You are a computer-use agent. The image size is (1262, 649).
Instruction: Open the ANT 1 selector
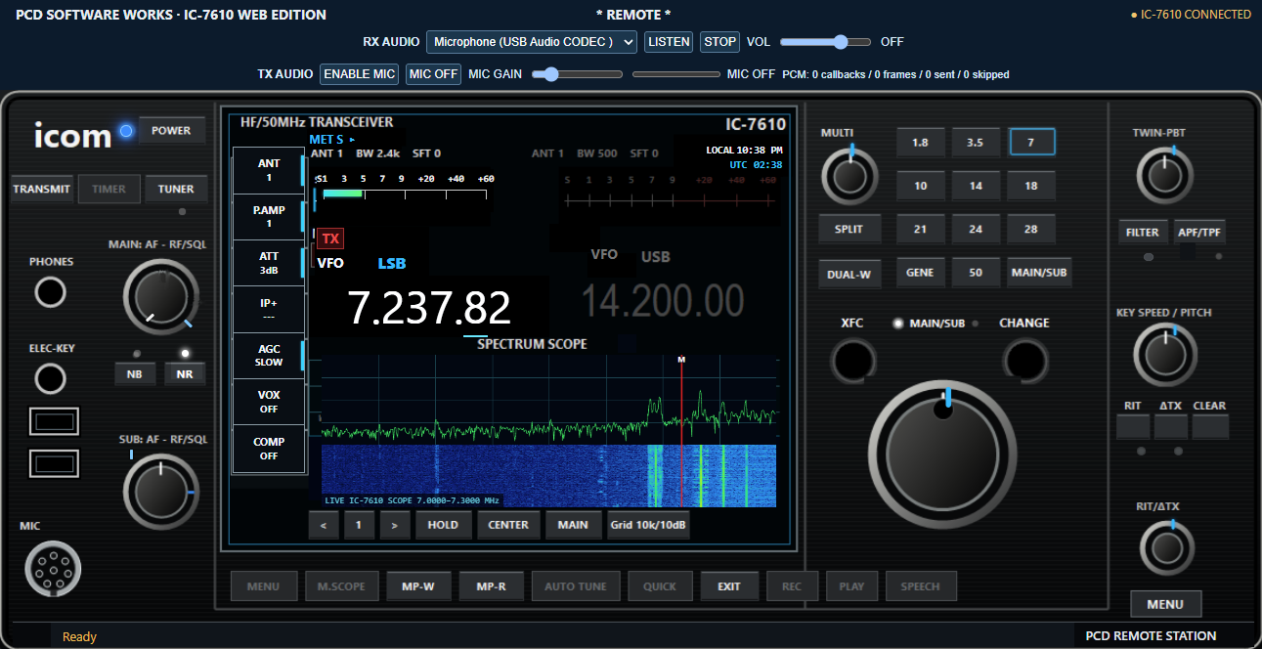(269, 170)
